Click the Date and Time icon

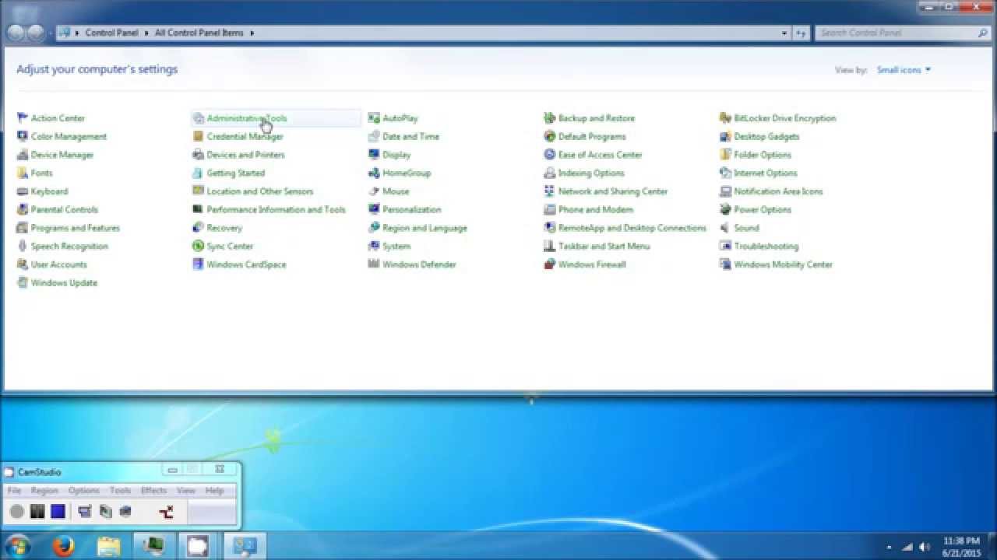click(374, 136)
